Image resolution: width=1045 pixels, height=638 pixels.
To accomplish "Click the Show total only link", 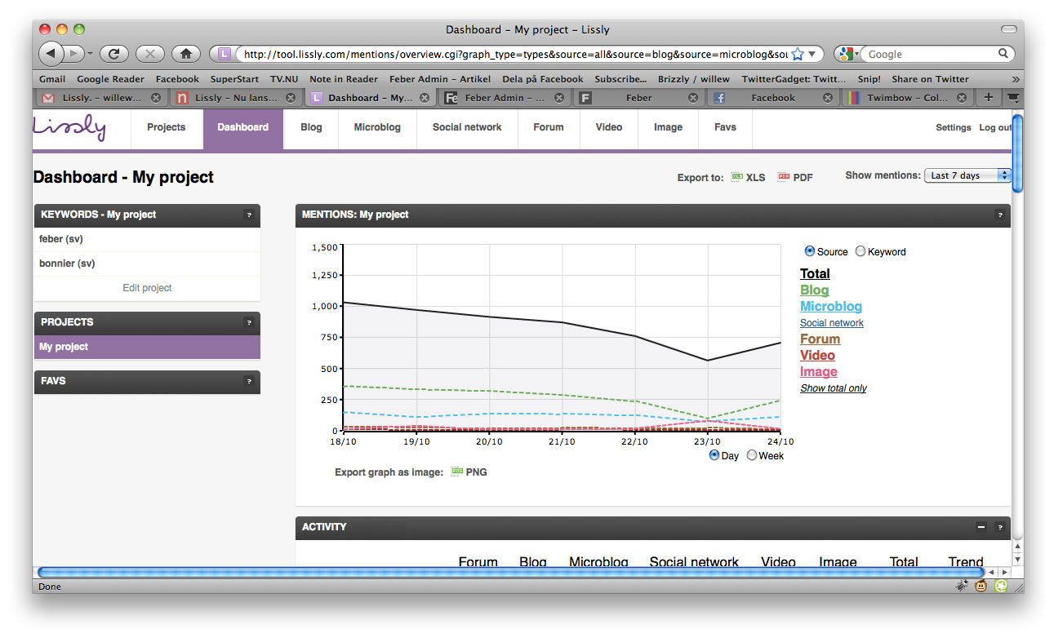I will [x=833, y=388].
